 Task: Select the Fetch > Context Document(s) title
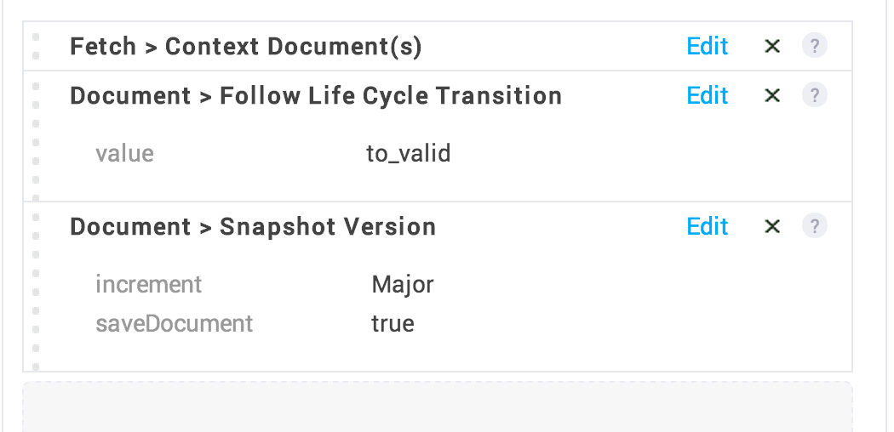click(246, 46)
